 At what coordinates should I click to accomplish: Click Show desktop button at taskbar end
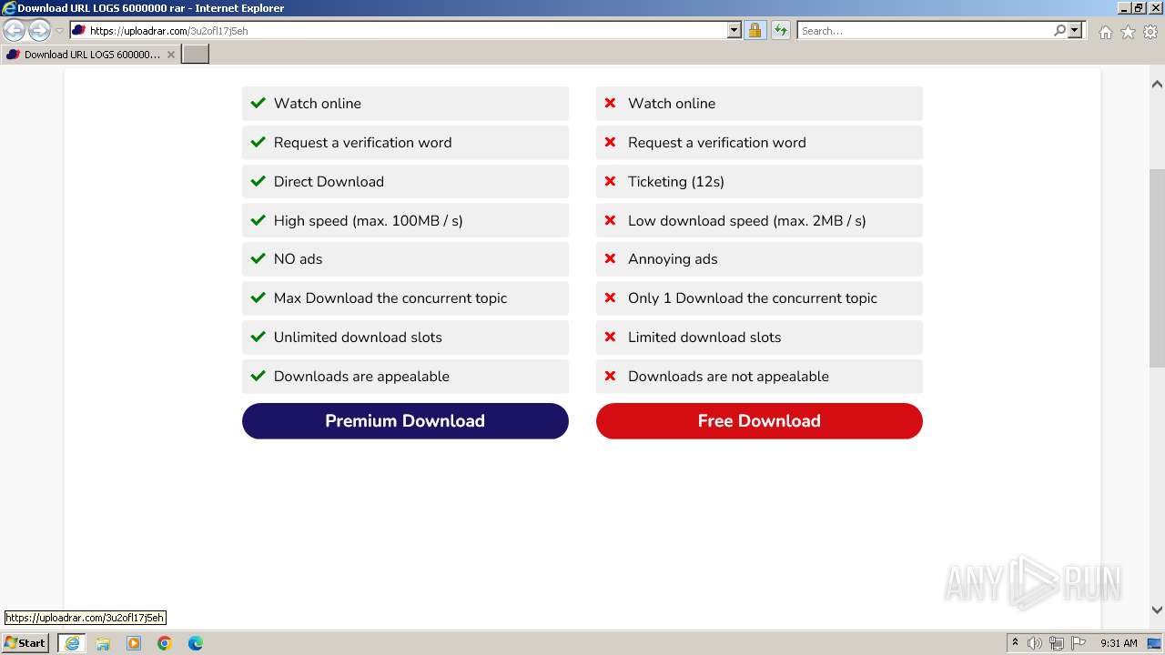(x=1154, y=643)
